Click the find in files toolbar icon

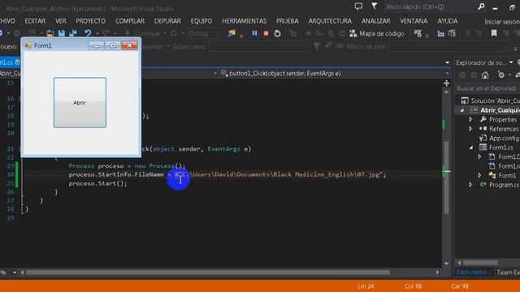pos(232,33)
